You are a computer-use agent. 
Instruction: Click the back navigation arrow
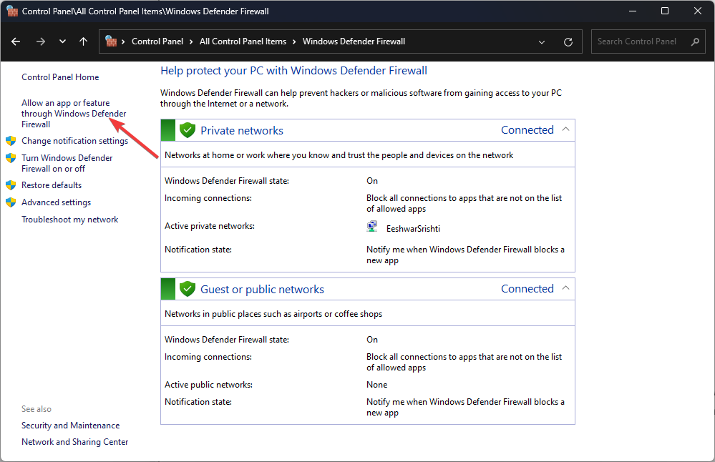pos(16,41)
